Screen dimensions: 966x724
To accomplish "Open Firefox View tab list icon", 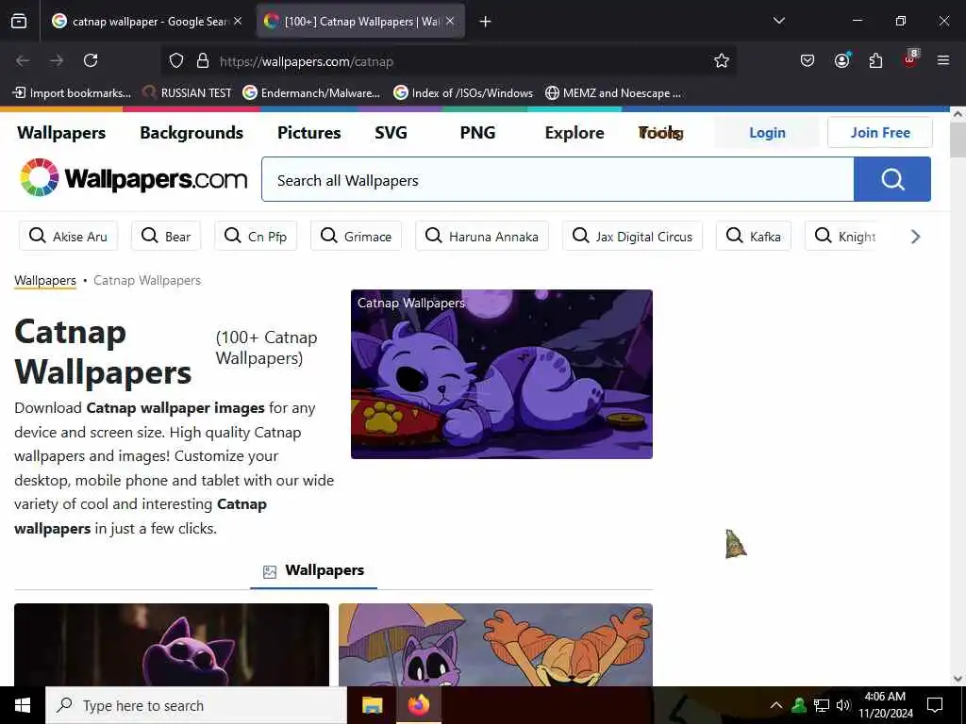I will click(19, 21).
